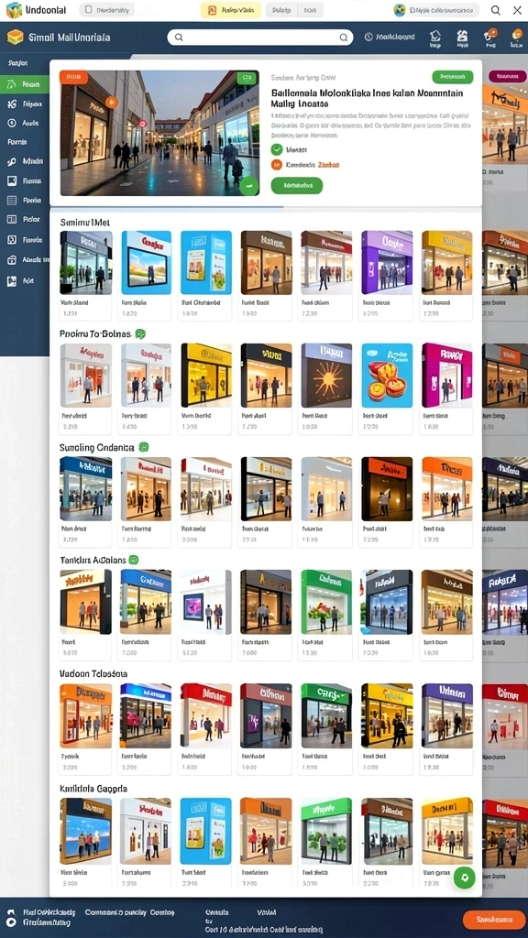This screenshot has height=938, width=528.
Task: Click the 'Sunciing Ondanita' section heading
Action: coord(97,447)
